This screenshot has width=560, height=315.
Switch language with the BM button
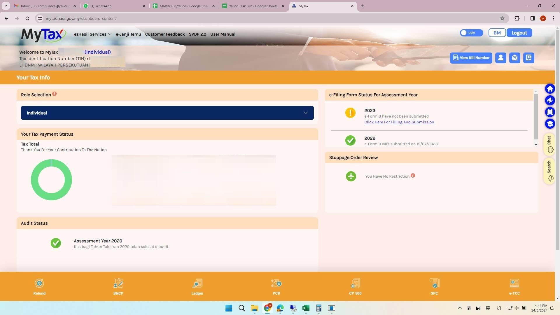tap(497, 33)
